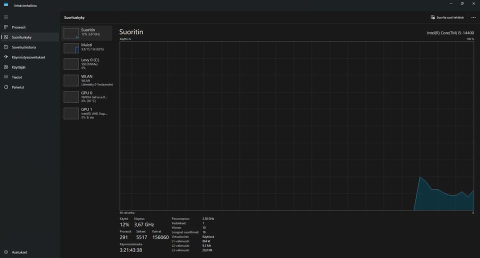
Task: Select the GPU 0 entry label
Action: (x=86, y=92)
